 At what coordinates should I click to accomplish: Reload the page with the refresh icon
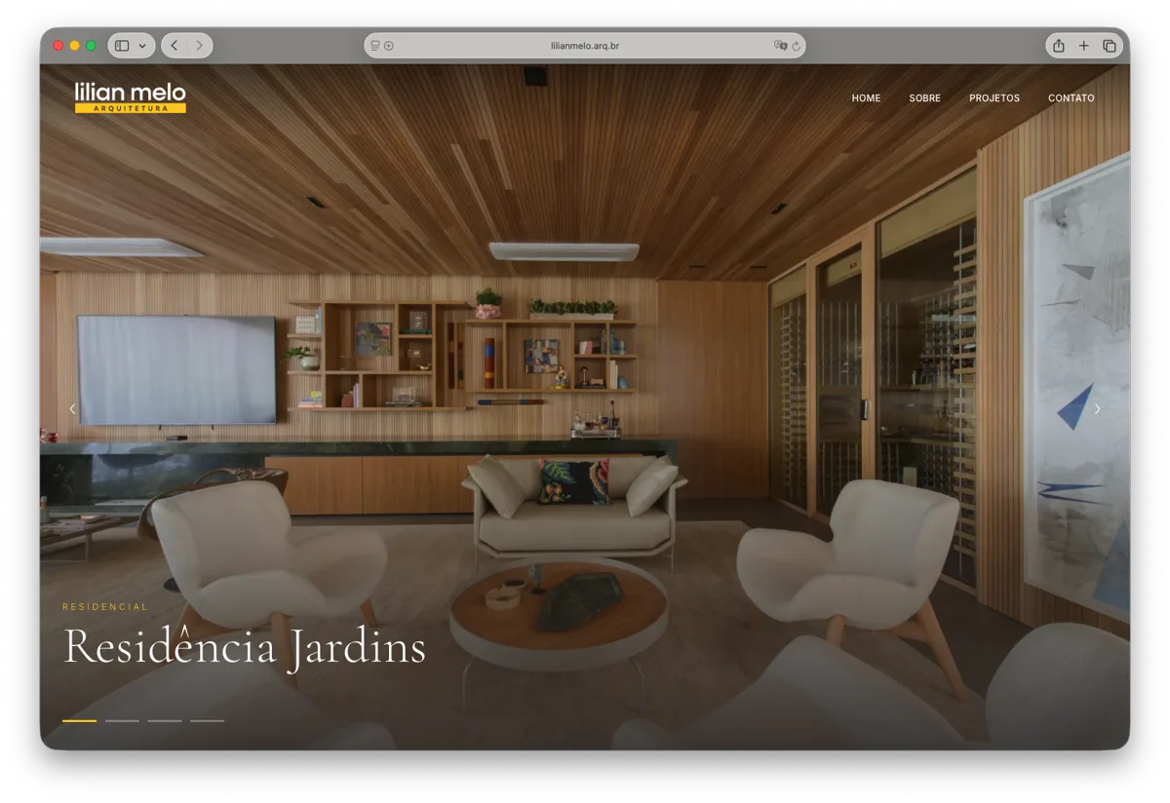pos(796,46)
